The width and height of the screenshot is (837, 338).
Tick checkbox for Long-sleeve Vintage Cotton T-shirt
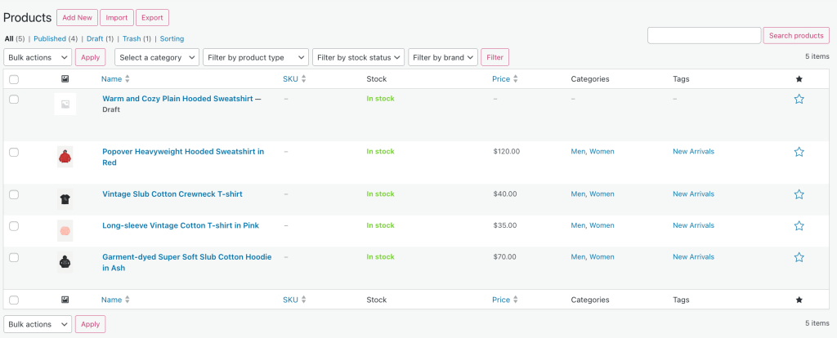coord(14,225)
